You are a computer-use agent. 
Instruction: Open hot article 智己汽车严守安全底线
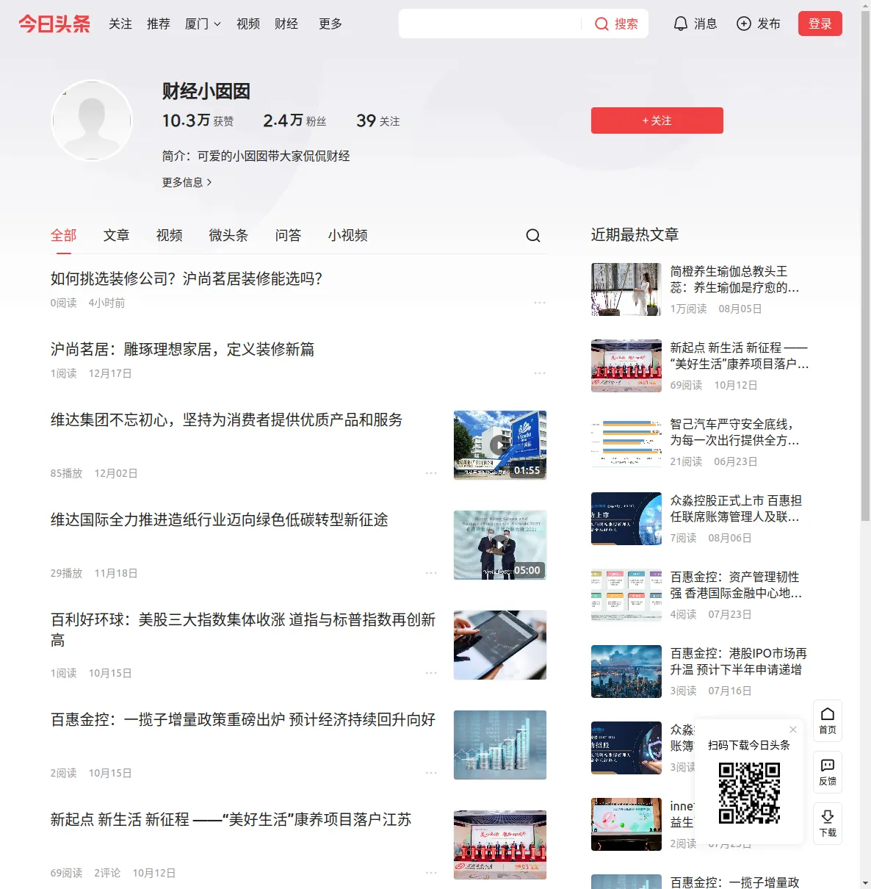pyautogui.click(x=735, y=433)
